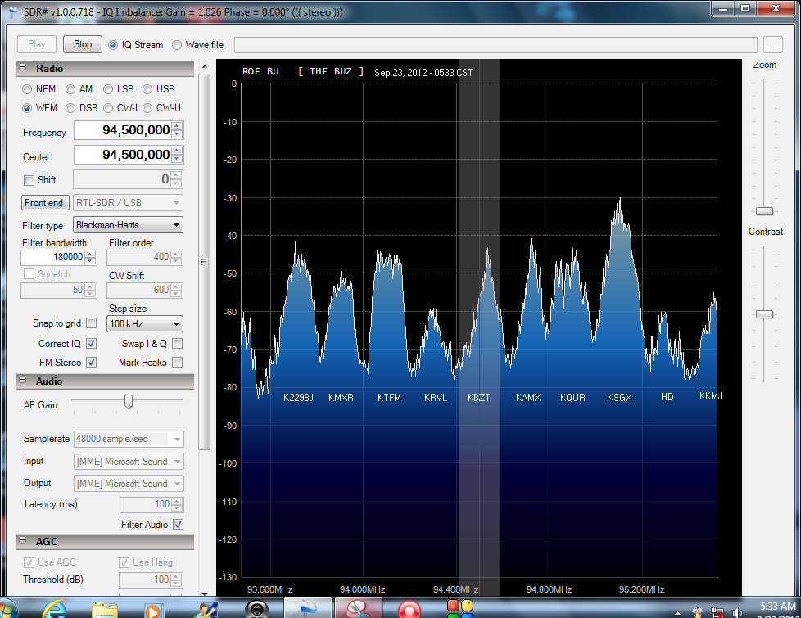801x618 pixels.
Task: Select NFM demodulation mode
Action: 27,89
